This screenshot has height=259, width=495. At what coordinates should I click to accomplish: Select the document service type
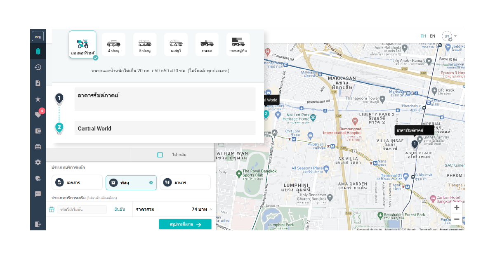pyautogui.click(x=77, y=182)
